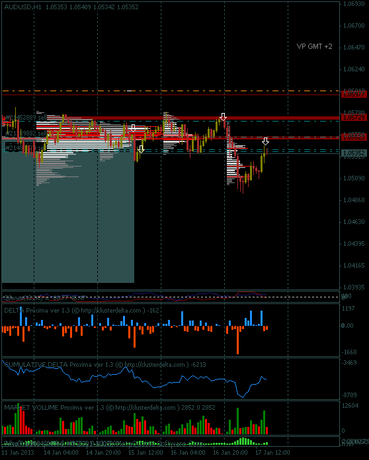
Task: Click the 1.05352 current price tag
Action: 354,153
